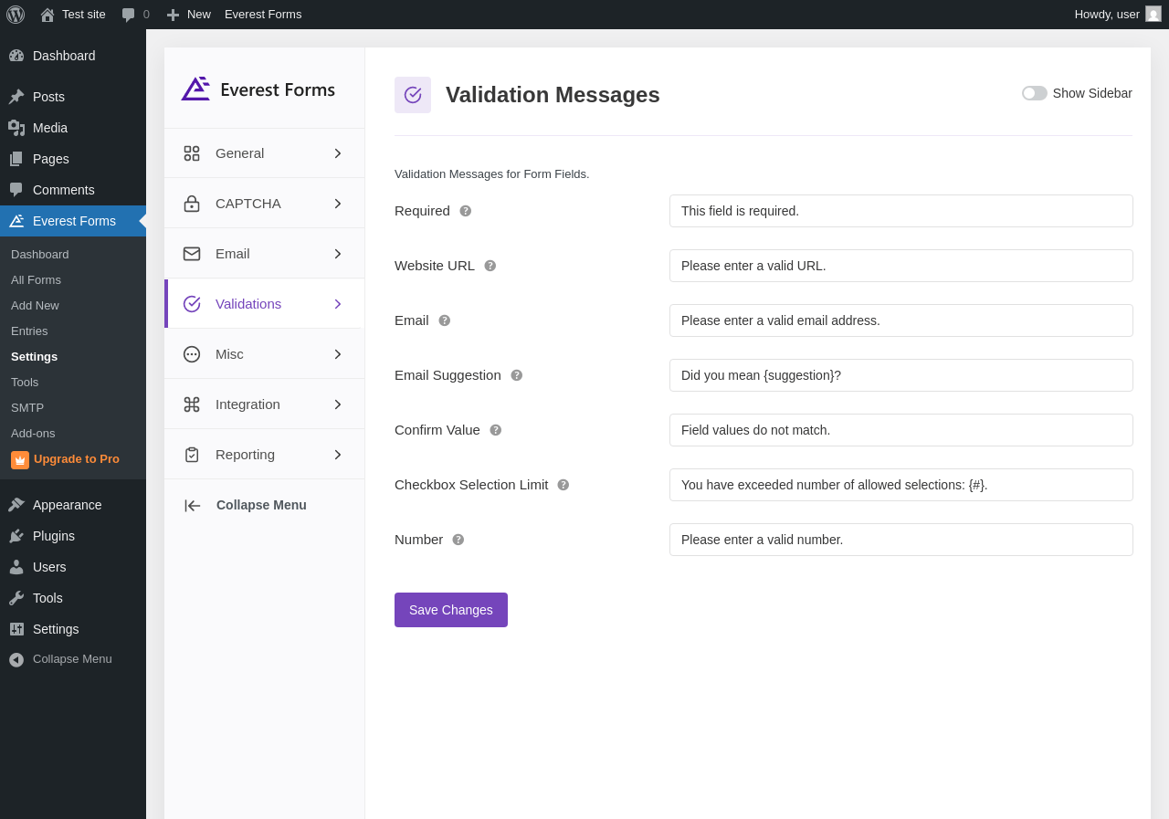Click the Everest Forms logo

pyautogui.click(x=258, y=89)
